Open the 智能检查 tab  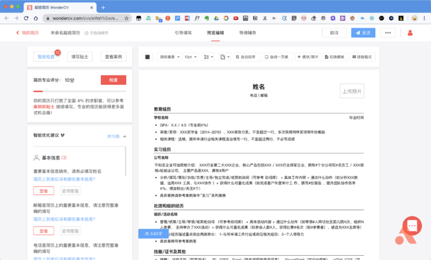[46, 57]
